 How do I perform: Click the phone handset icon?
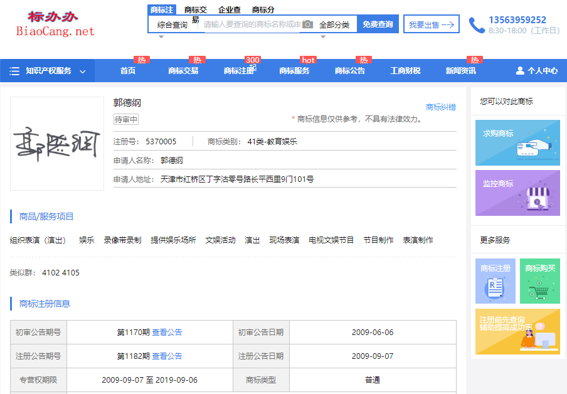[x=476, y=25]
